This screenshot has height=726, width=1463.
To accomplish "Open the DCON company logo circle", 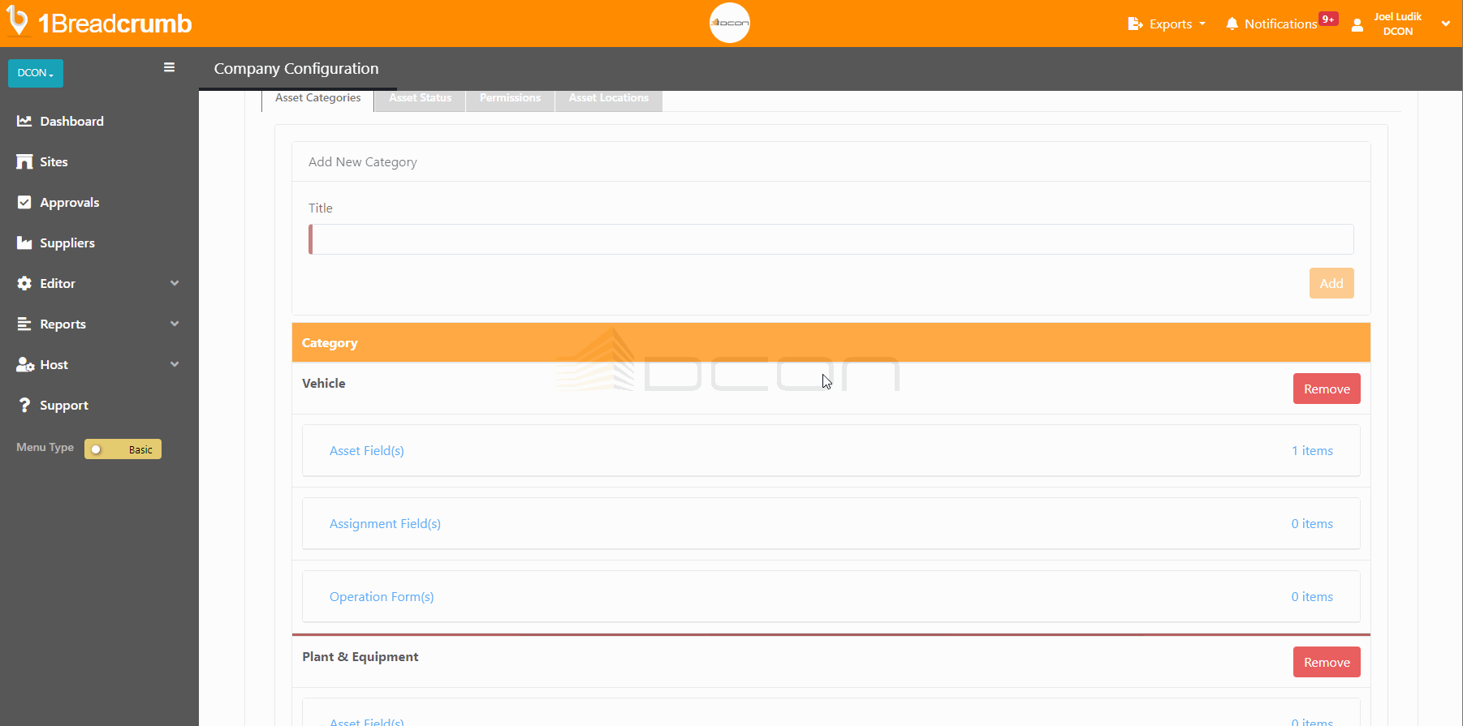I will 729,23.
